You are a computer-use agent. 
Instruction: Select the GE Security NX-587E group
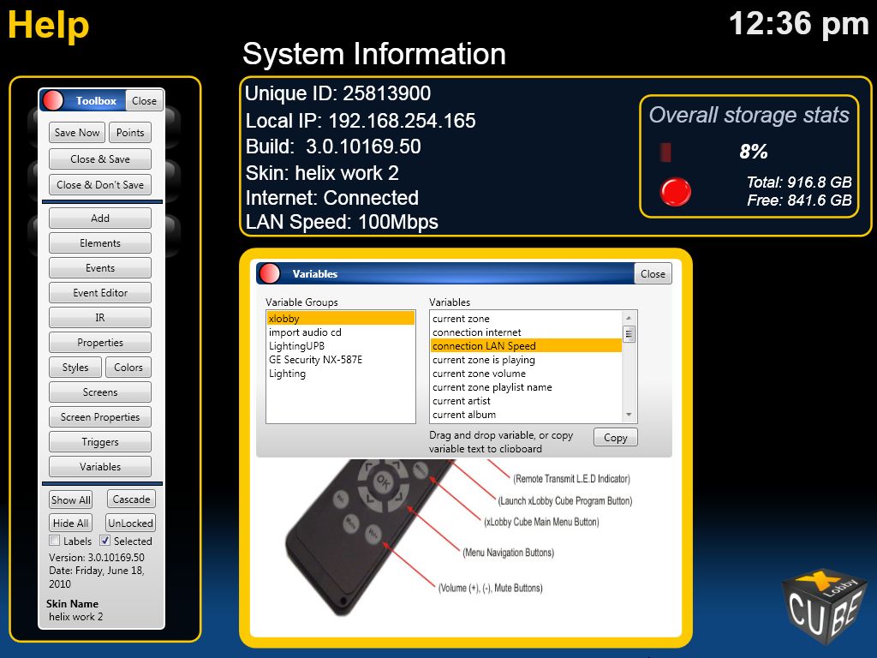pos(341,360)
